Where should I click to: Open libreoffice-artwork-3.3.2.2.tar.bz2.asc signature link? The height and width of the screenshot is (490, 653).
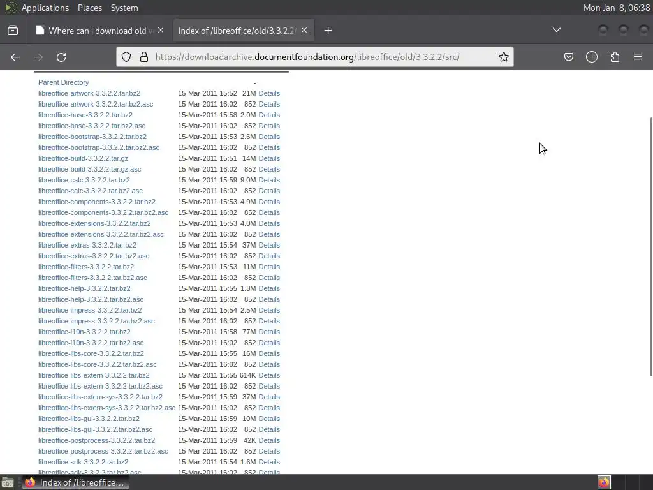(96, 104)
